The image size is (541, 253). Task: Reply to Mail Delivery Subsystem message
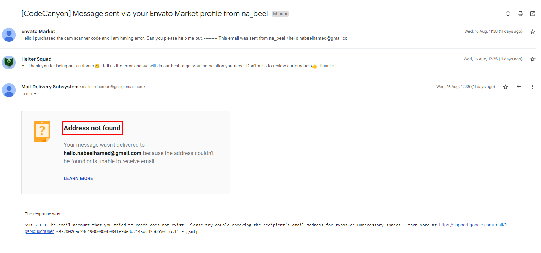pyautogui.click(x=519, y=87)
